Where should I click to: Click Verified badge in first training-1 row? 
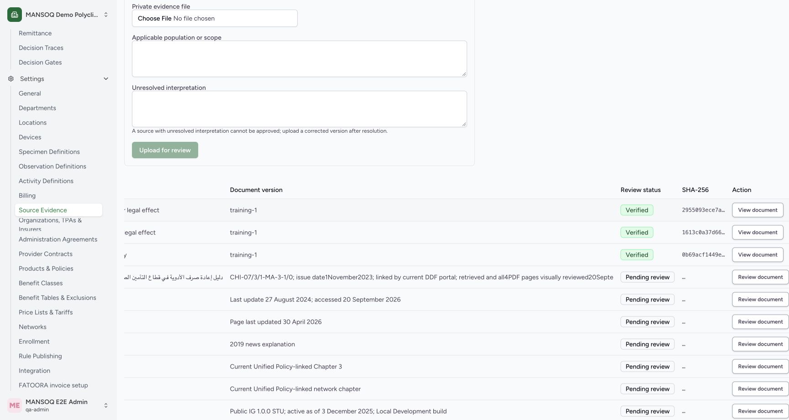pos(637,210)
